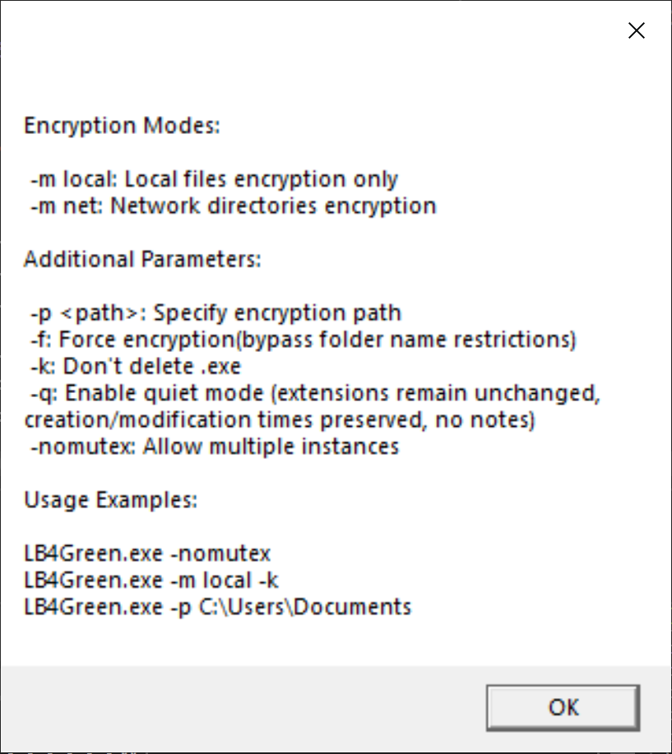Click the "C:\Users\Documents" path text

(x=305, y=607)
